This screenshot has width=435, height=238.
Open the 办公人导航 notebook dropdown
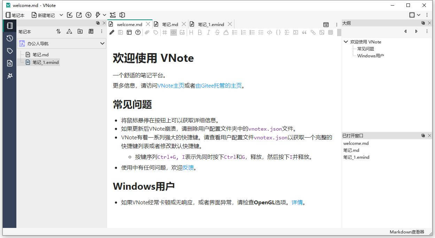tap(102, 43)
